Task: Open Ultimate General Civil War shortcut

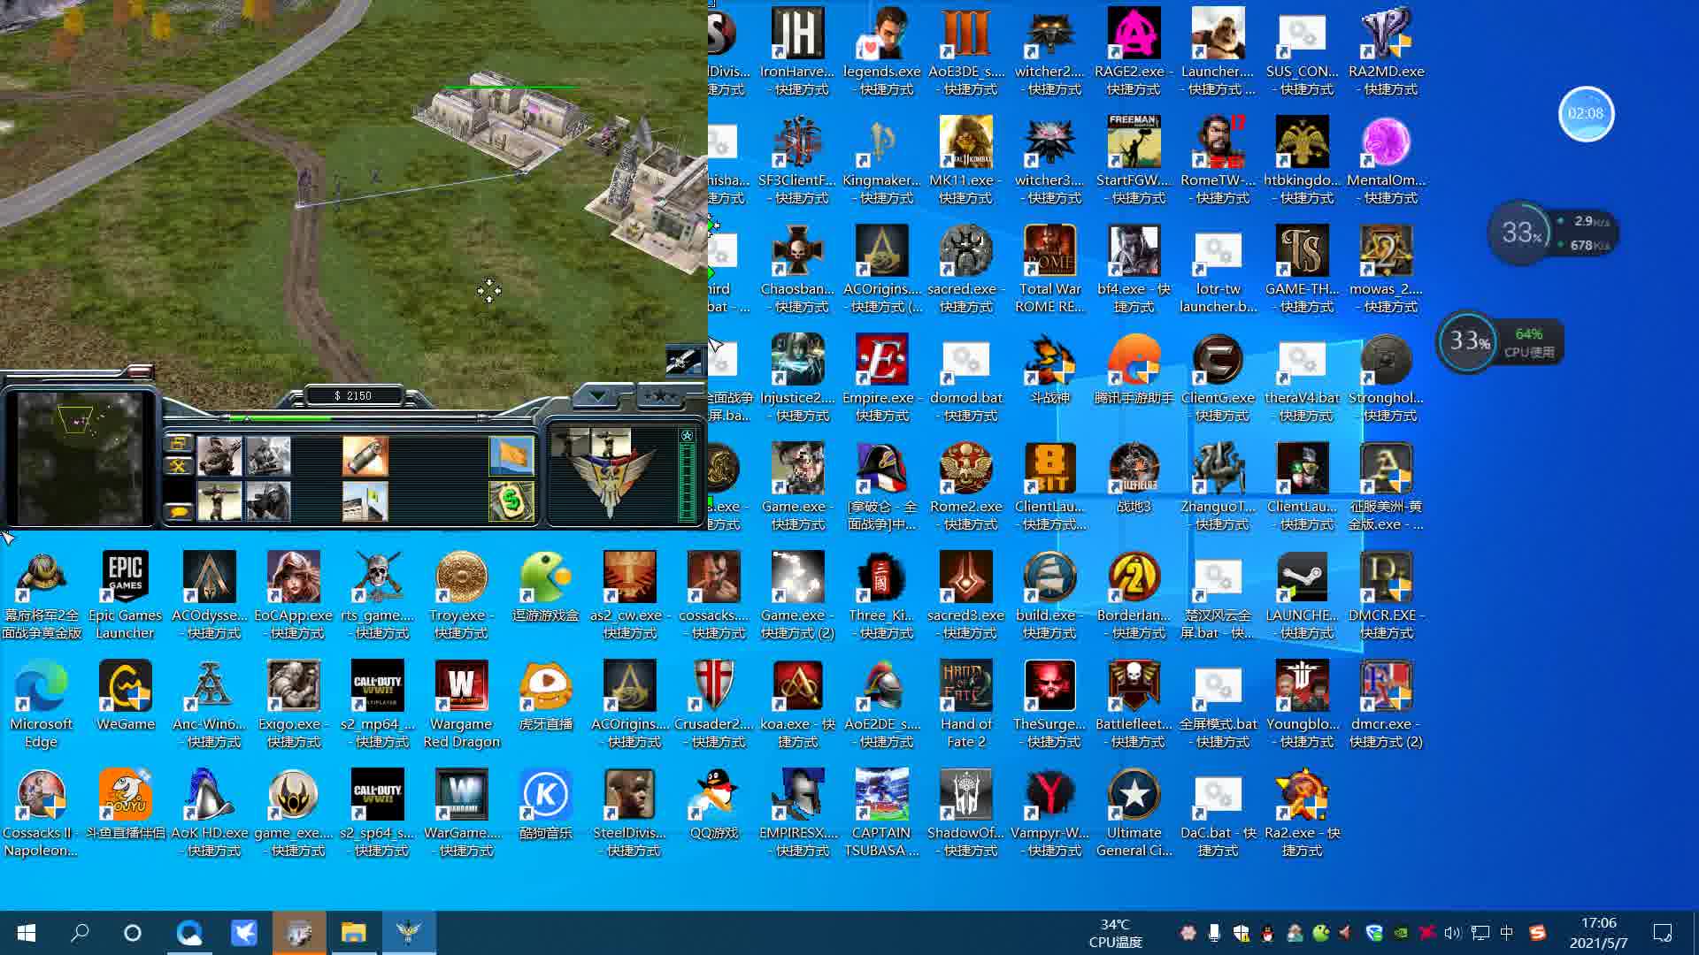Action: (x=1134, y=813)
